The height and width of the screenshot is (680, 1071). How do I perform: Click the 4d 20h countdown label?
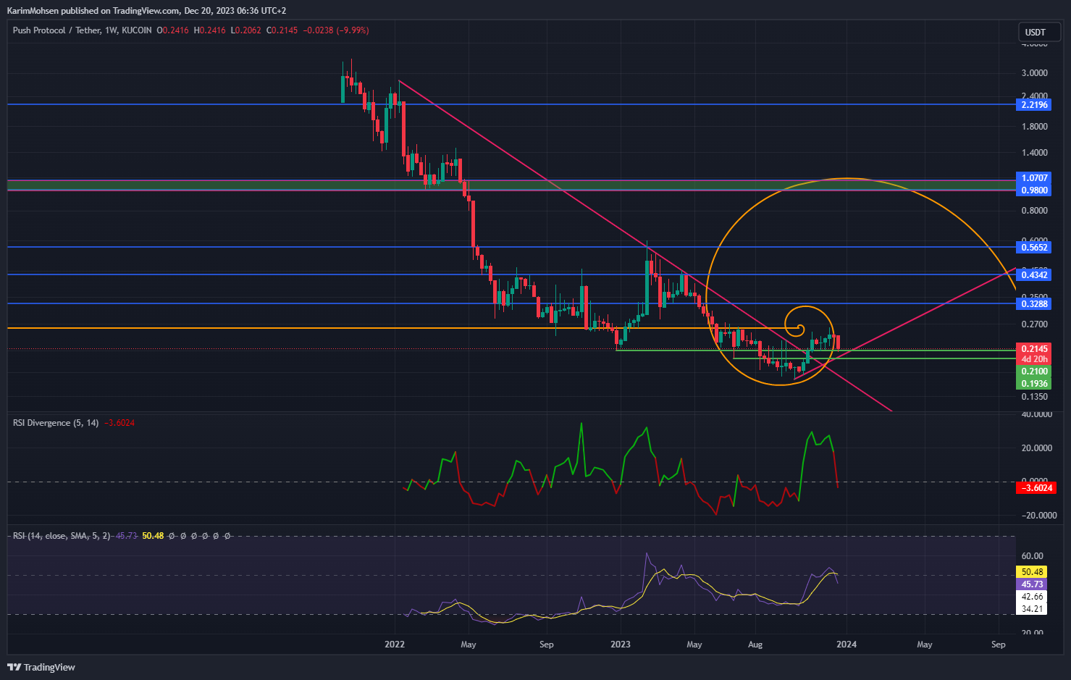1034,359
